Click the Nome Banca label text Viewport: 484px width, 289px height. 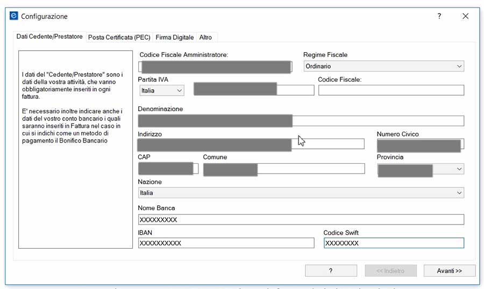click(x=156, y=208)
